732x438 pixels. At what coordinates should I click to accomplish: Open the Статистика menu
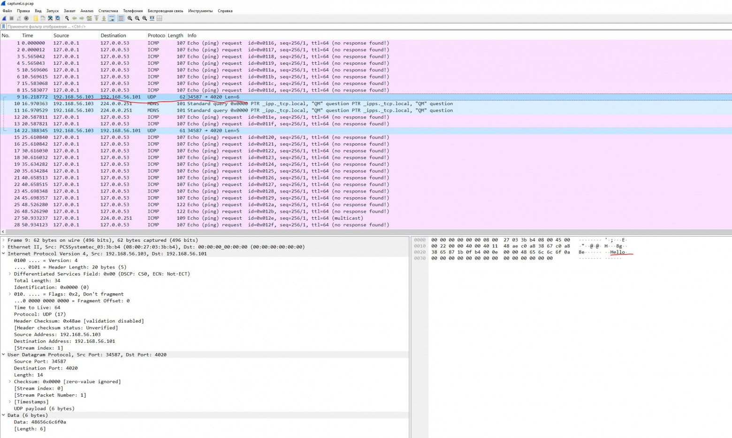[x=108, y=11]
